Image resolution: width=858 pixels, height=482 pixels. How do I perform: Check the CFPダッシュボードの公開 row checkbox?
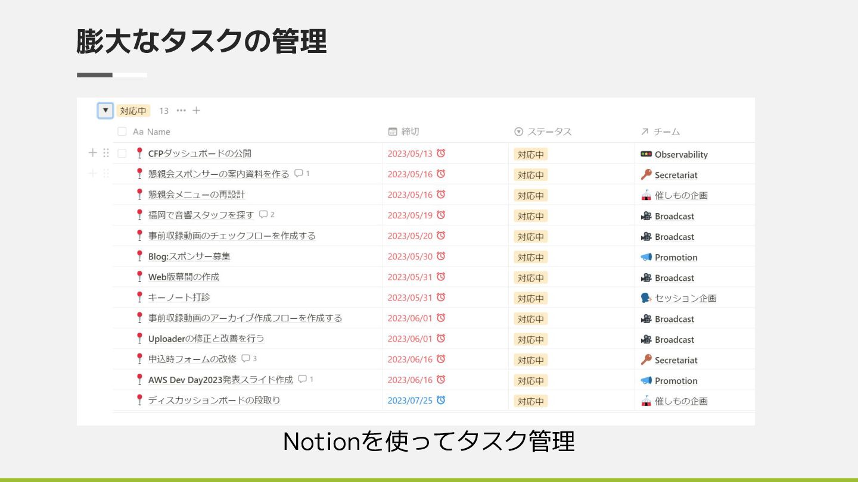pyautogui.click(x=122, y=154)
